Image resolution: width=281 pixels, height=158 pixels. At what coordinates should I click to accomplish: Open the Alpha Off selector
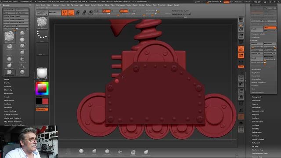[x=42, y=49]
